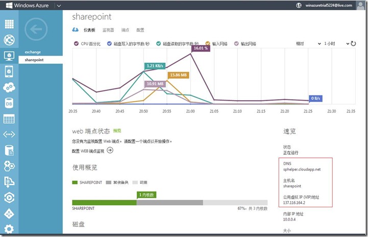The height and width of the screenshot is (237, 368).
Task: Switch to the 监视器 monitor tab
Action: click(108, 30)
